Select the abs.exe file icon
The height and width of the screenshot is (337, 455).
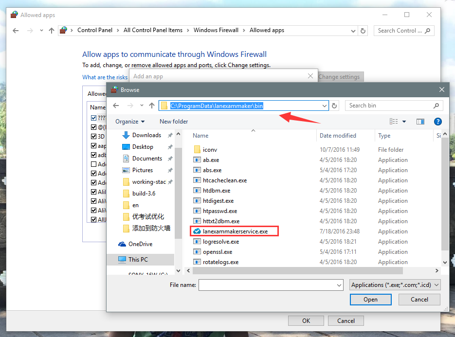click(197, 170)
